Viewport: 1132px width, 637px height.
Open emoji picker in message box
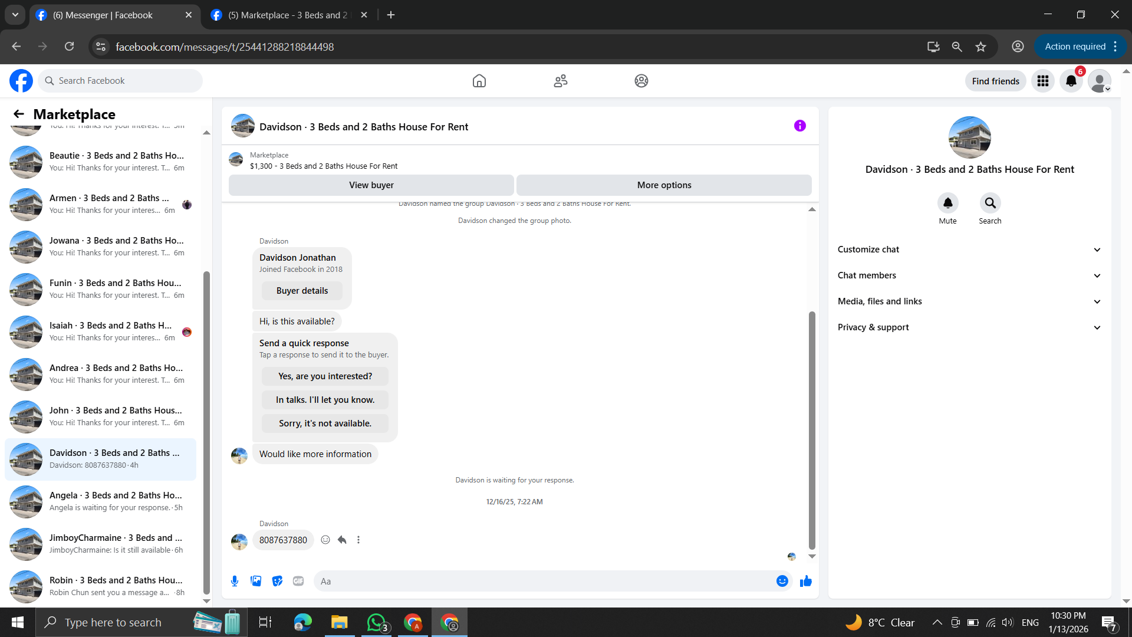[x=782, y=581]
